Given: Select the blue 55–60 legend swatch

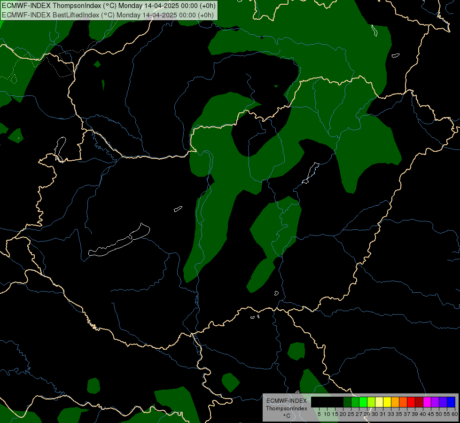Looking at the screenshot, I should (x=451, y=402).
